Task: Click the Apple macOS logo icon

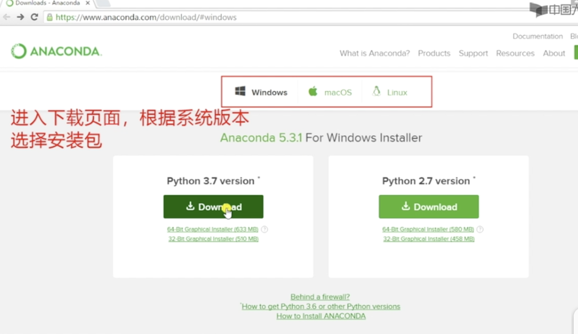Action: click(x=313, y=92)
